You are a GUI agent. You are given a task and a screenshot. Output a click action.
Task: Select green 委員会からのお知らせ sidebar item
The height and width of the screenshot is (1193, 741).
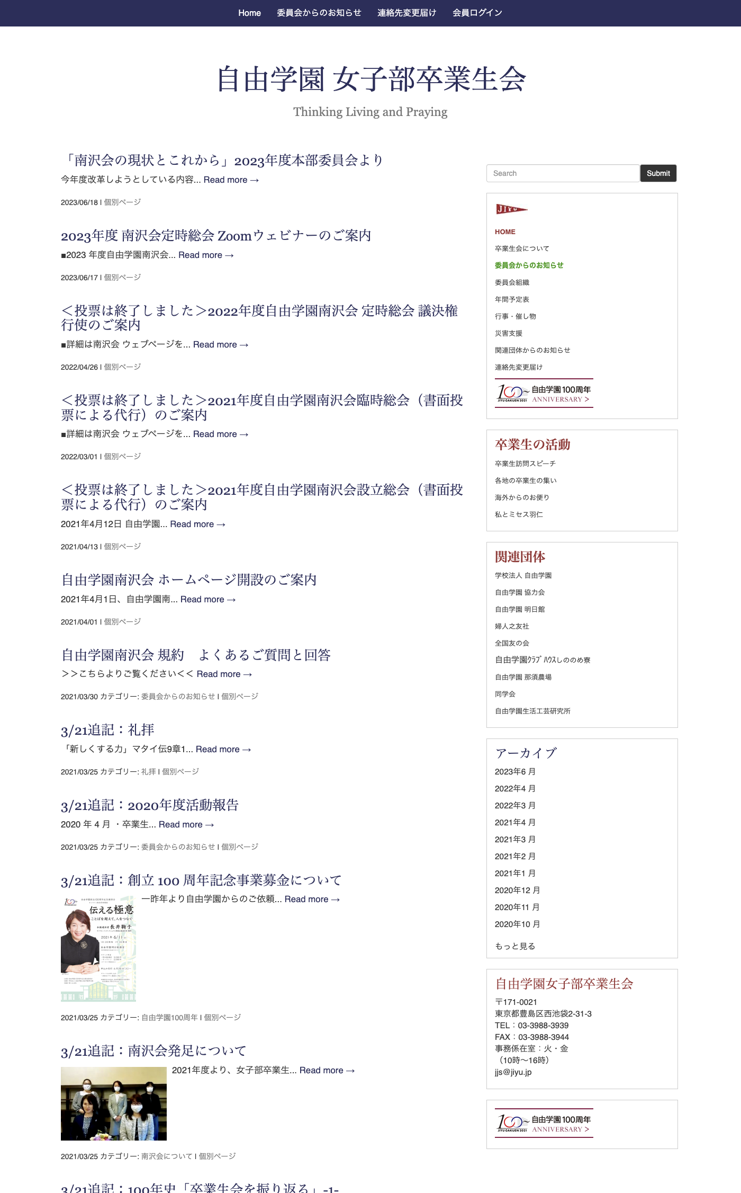[x=529, y=265]
